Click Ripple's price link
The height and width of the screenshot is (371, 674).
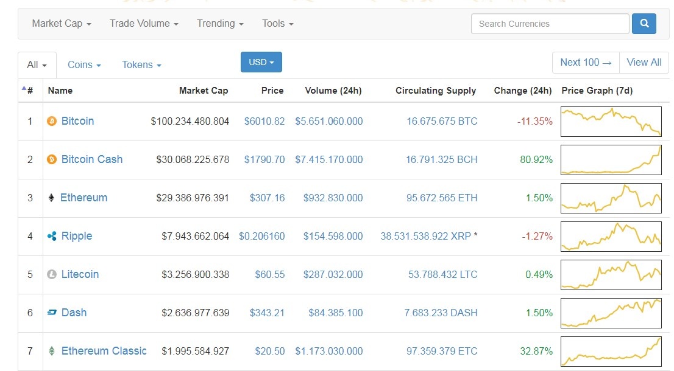[x=262, y=236]
